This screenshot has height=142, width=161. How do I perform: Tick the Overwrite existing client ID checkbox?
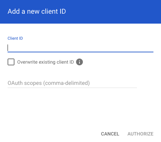pos(11,62)
